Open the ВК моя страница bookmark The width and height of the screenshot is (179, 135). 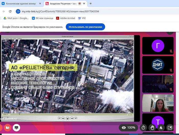pos(42,18)
